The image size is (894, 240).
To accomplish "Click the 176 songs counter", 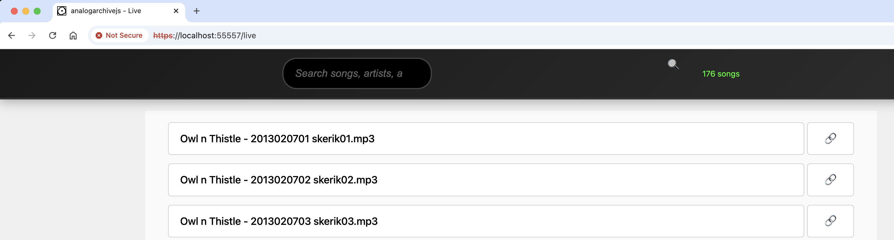I will click(x=721, y=74).
